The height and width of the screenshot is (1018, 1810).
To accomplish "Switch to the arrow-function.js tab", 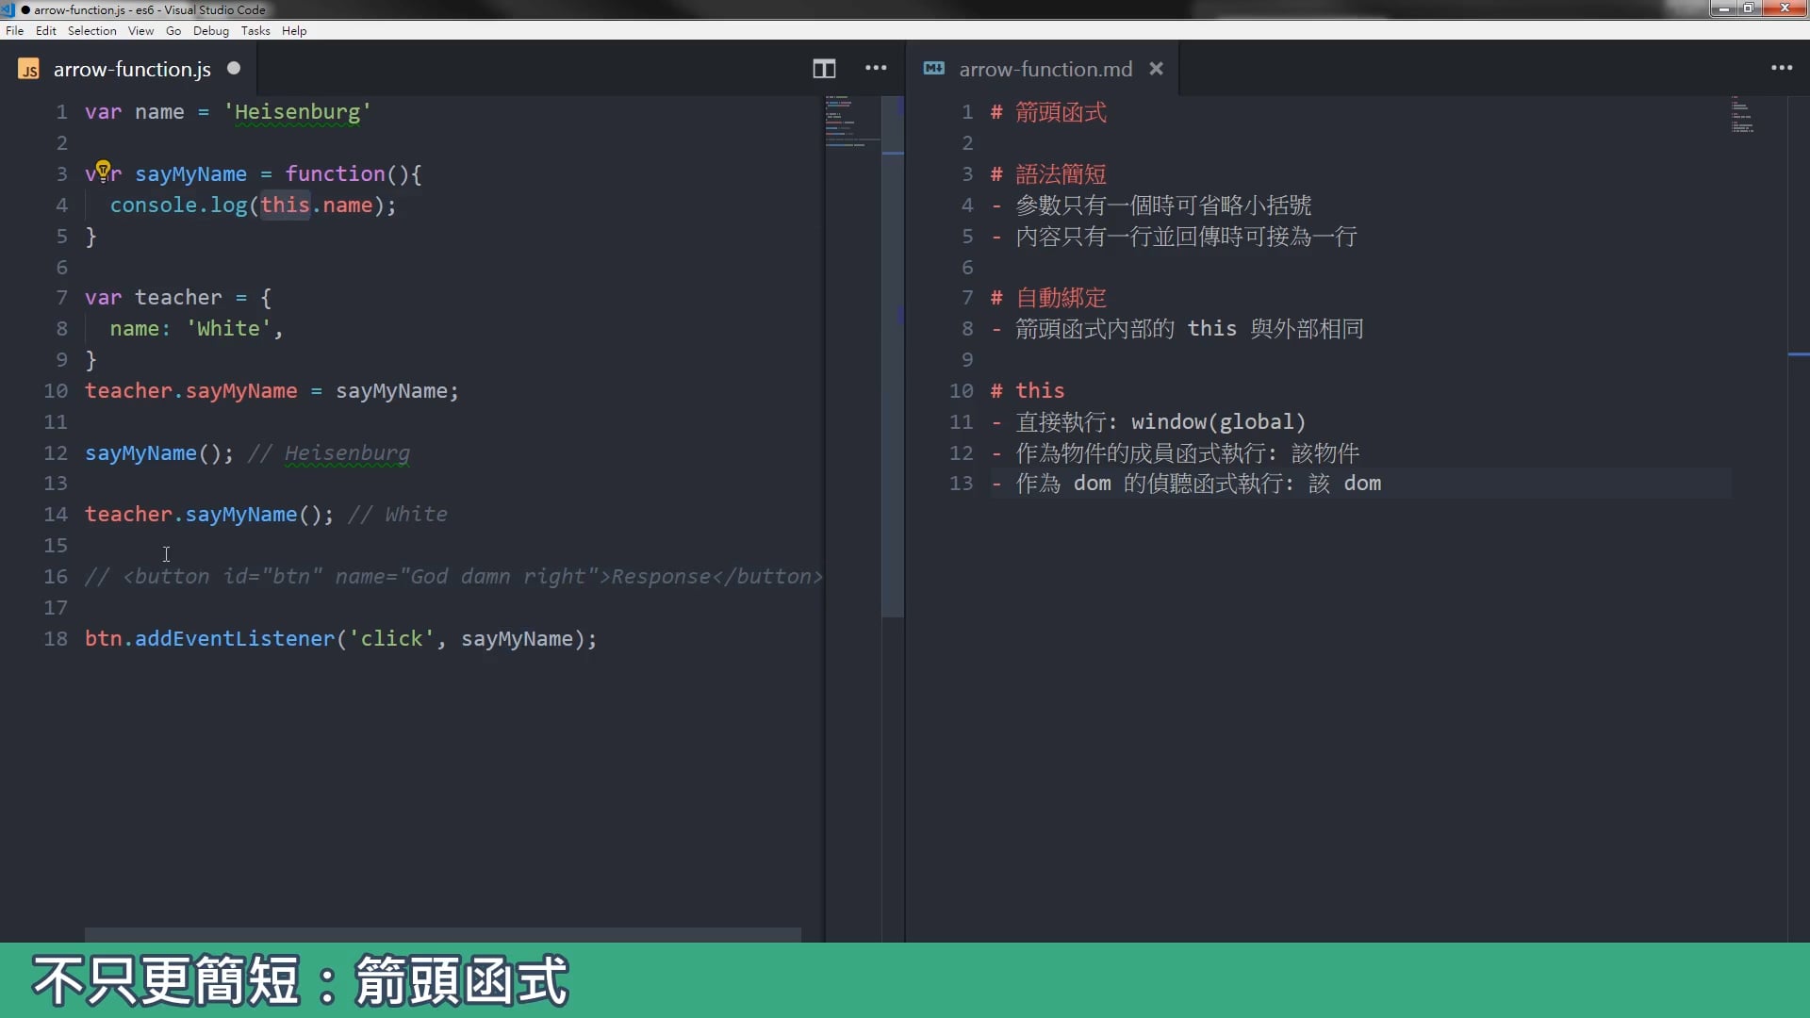I will [x=132, y=69].
